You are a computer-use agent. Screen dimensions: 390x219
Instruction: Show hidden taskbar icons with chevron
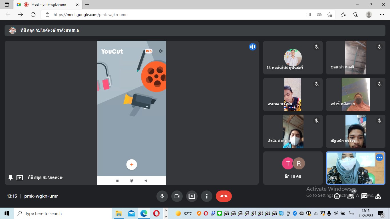(x=166, y=213)
